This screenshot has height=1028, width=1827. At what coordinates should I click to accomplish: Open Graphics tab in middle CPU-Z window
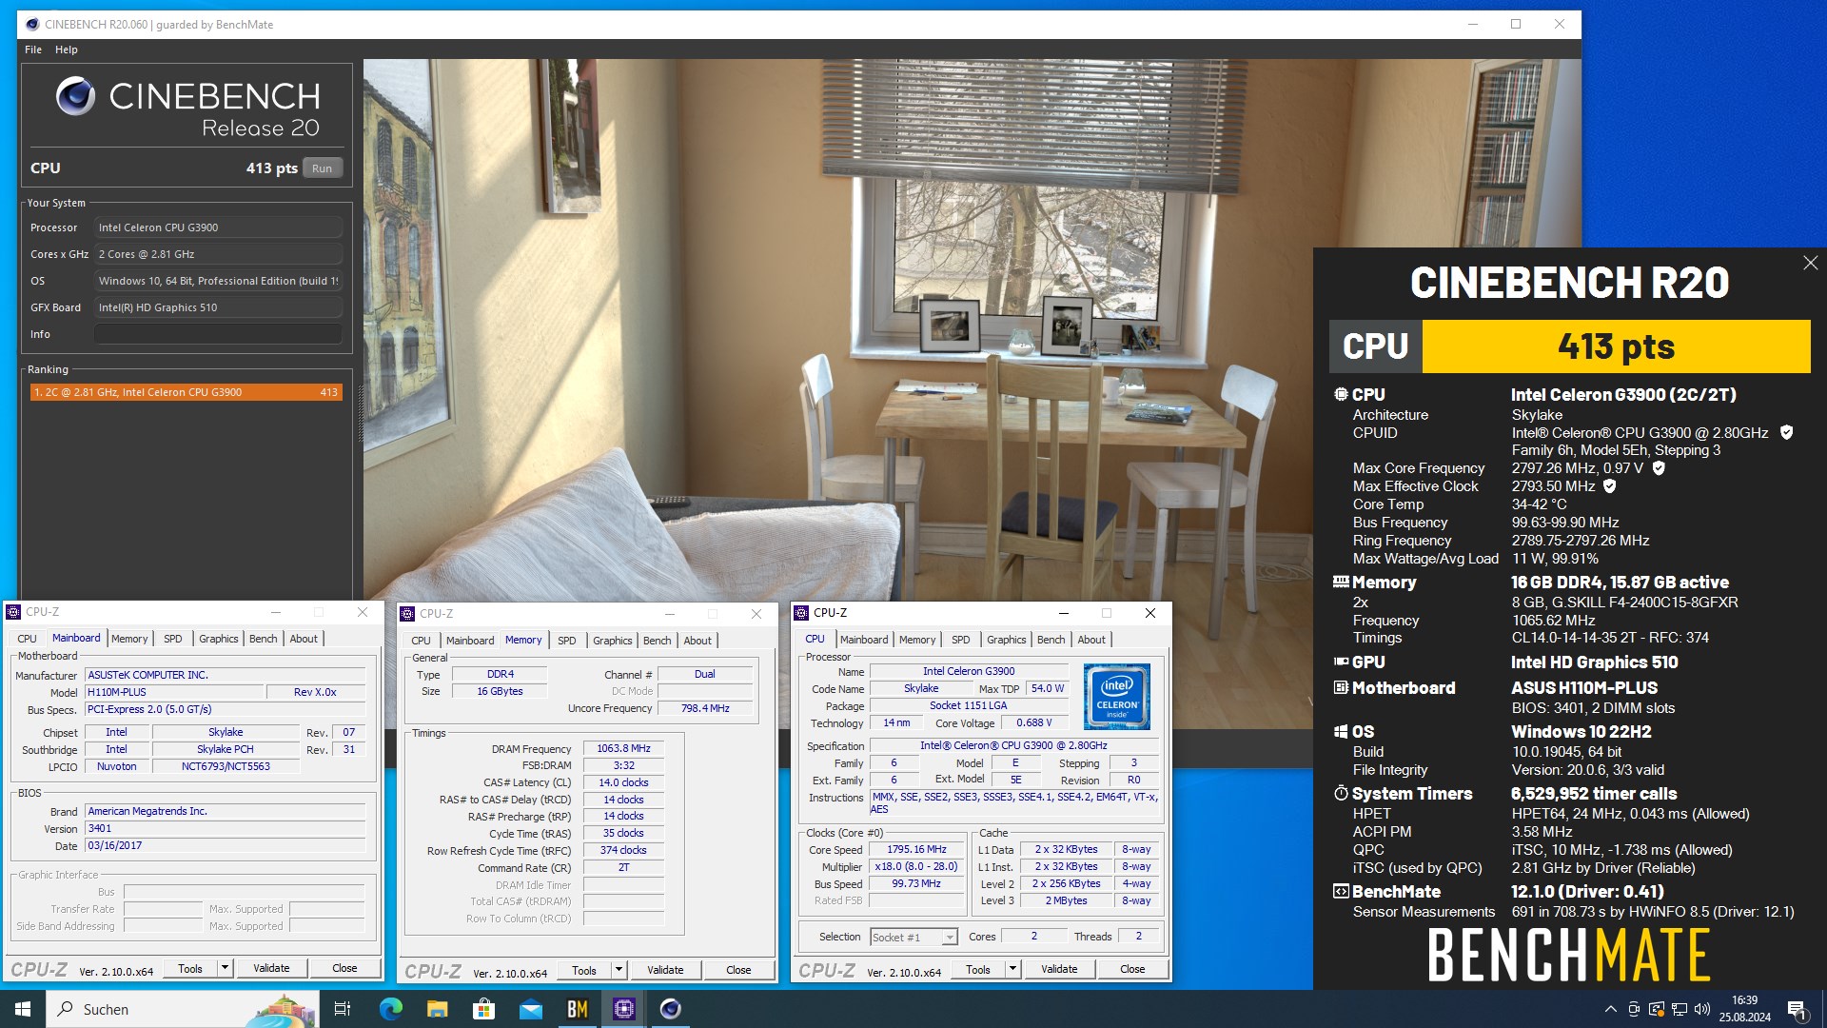(x=612, y=641)
